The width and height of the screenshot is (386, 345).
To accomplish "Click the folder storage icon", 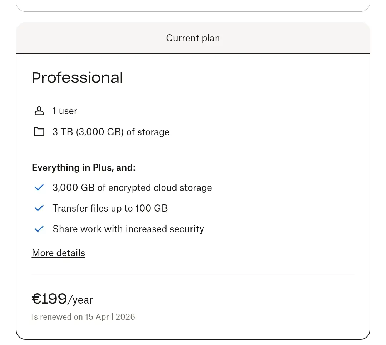I will point(39,132).
